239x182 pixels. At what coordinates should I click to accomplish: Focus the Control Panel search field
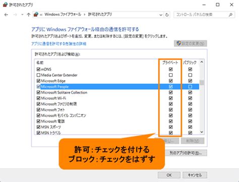(x=204, y=15)
